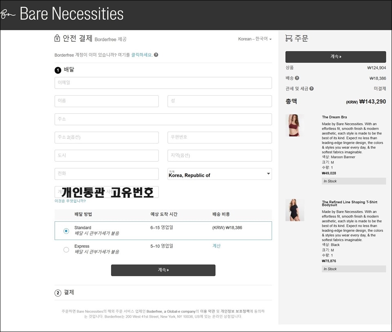
Task: Click the ₩18,386 shipping amount in order summary
Action: point(378,78)
